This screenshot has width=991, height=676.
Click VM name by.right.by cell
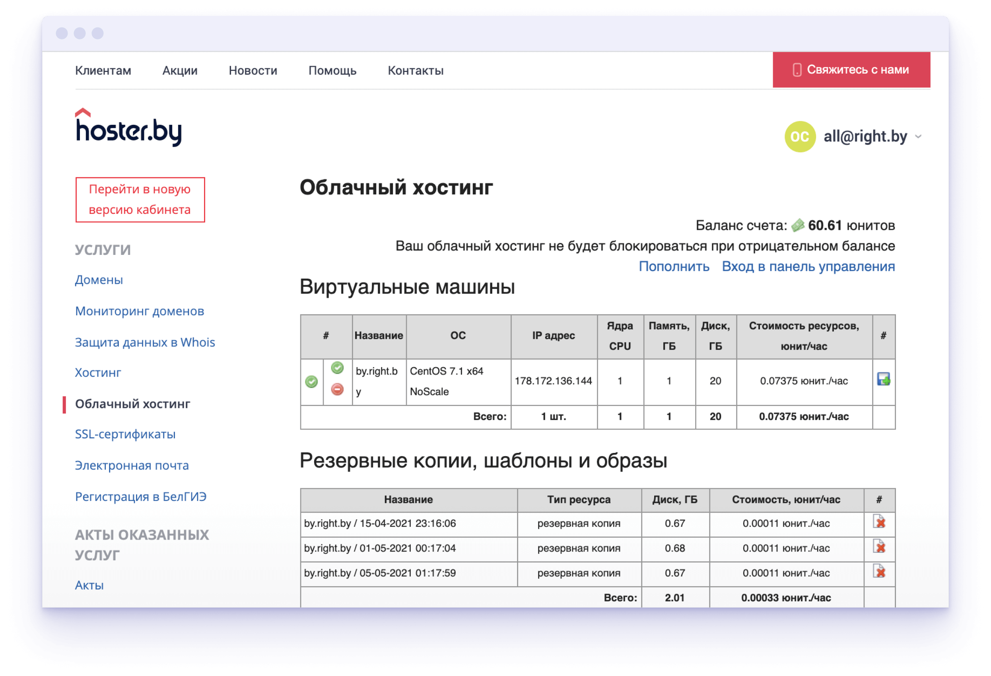pyautogui.click(x=379, y=382)
